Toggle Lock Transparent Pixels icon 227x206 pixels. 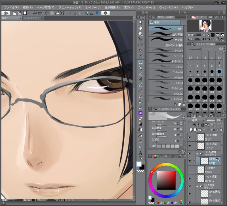(207, 125)
